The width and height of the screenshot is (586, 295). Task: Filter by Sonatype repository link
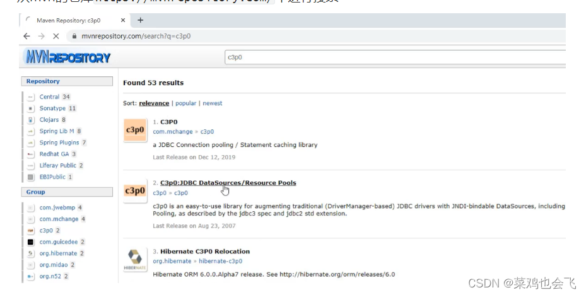point(52,108)
